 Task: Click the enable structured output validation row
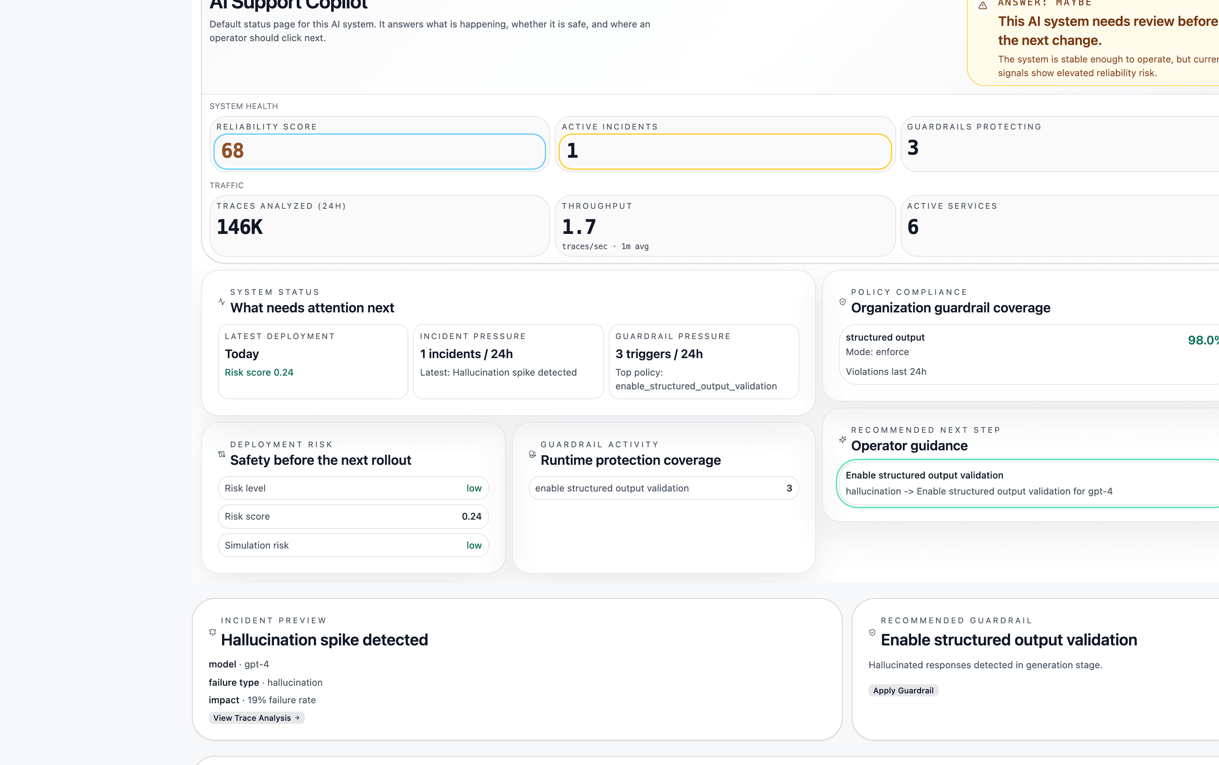(x=663, y=488)
